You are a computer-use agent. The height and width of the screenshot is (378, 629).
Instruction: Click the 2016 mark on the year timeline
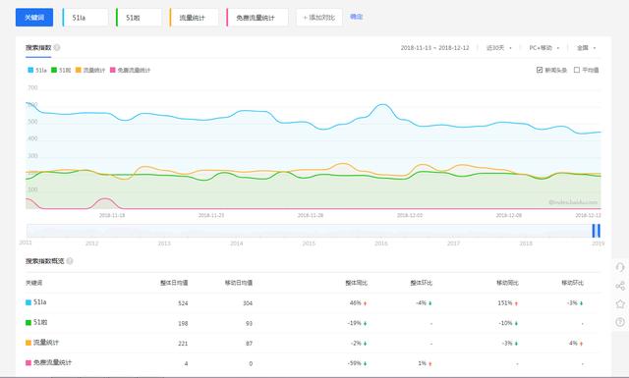tap(380, 243)
